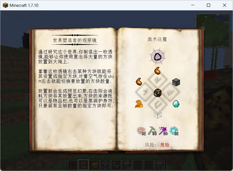Click the orange essence ingredient at top center
The width and height of the screenshot is (233, 171).
pos(157,71)
